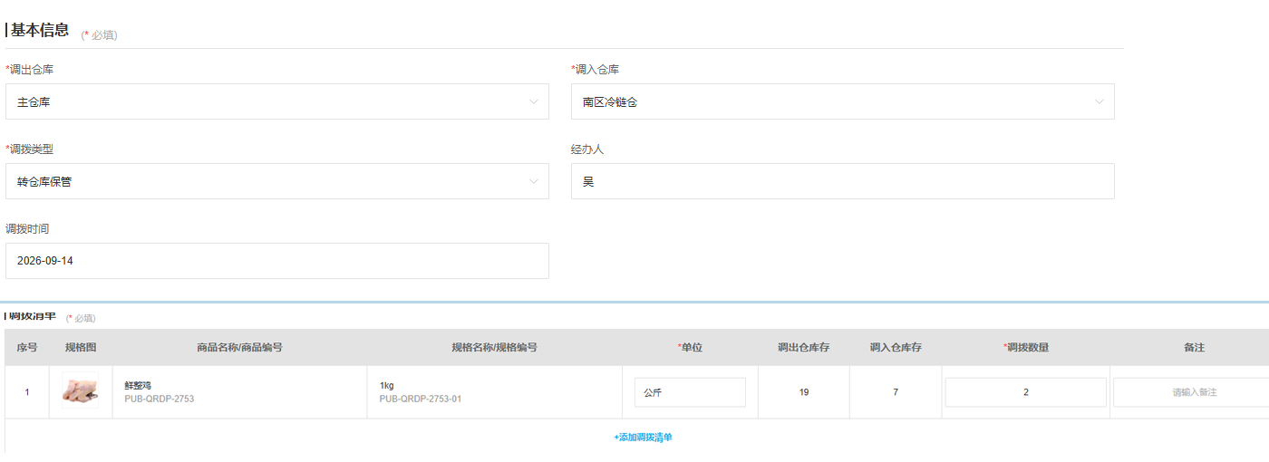Click the 调入仓库存 column header
Image resolution: width=1269 pixels, height=462 pixels.
point(896,347)
